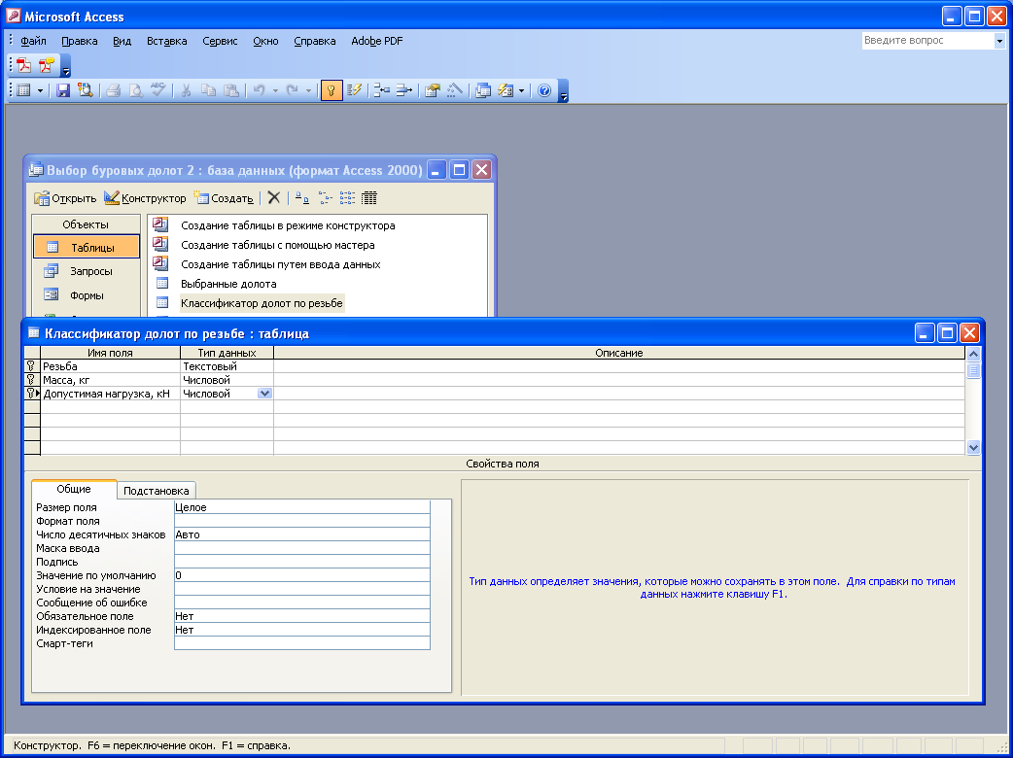Open the help question box dropdown arrow
This screenshot has width=1013, height=758.
[x=999, y=41]
